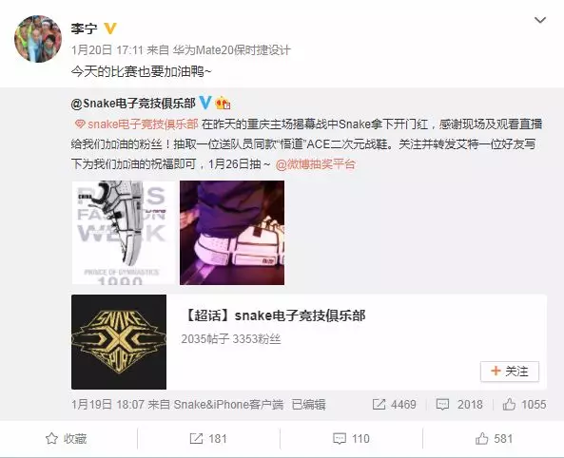View the Paris Fashion Week shoe image
This screenshot has height=458, width=564.
point(124,233)
